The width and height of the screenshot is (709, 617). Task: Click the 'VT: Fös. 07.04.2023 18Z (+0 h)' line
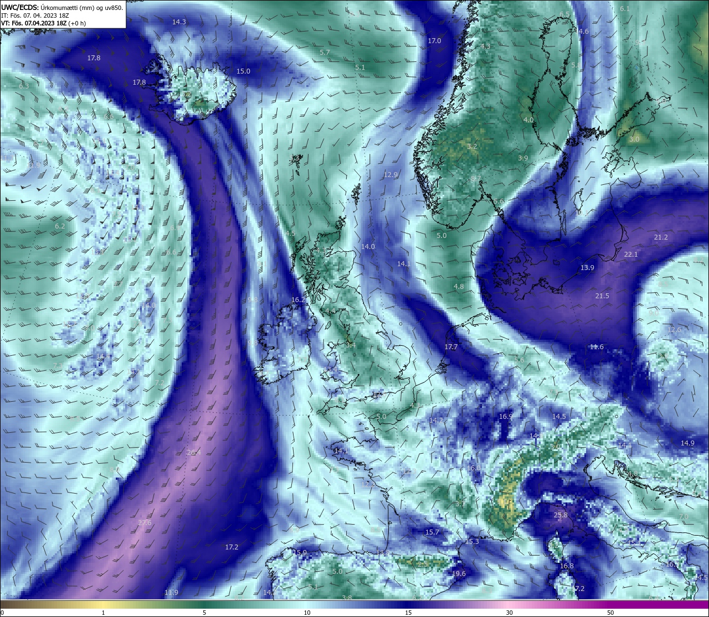[43, 23]
